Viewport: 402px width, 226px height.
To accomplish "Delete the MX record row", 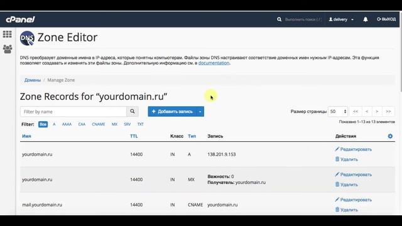I will coord(346,185).
